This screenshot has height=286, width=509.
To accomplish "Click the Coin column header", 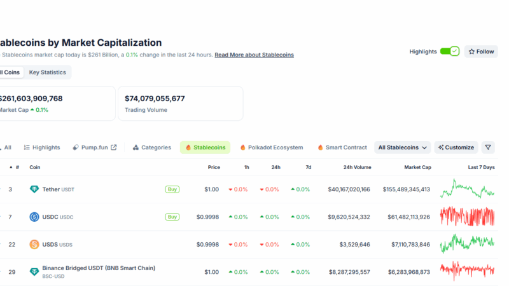I will tap(35, 167).
